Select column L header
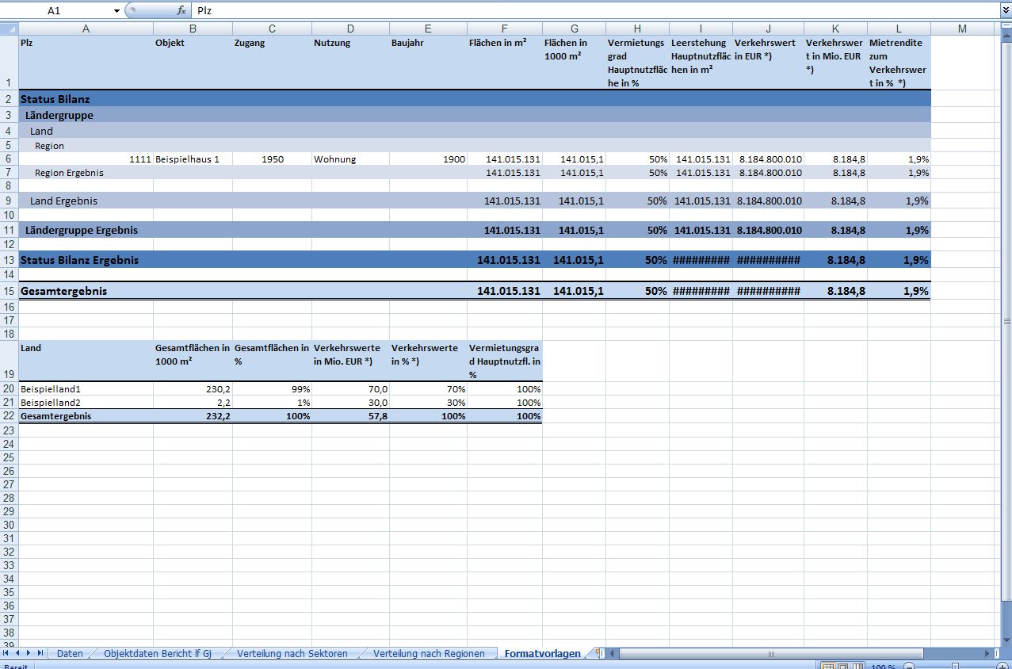The width and height of the screenshot is (1012, 669). tap(899, 29)
